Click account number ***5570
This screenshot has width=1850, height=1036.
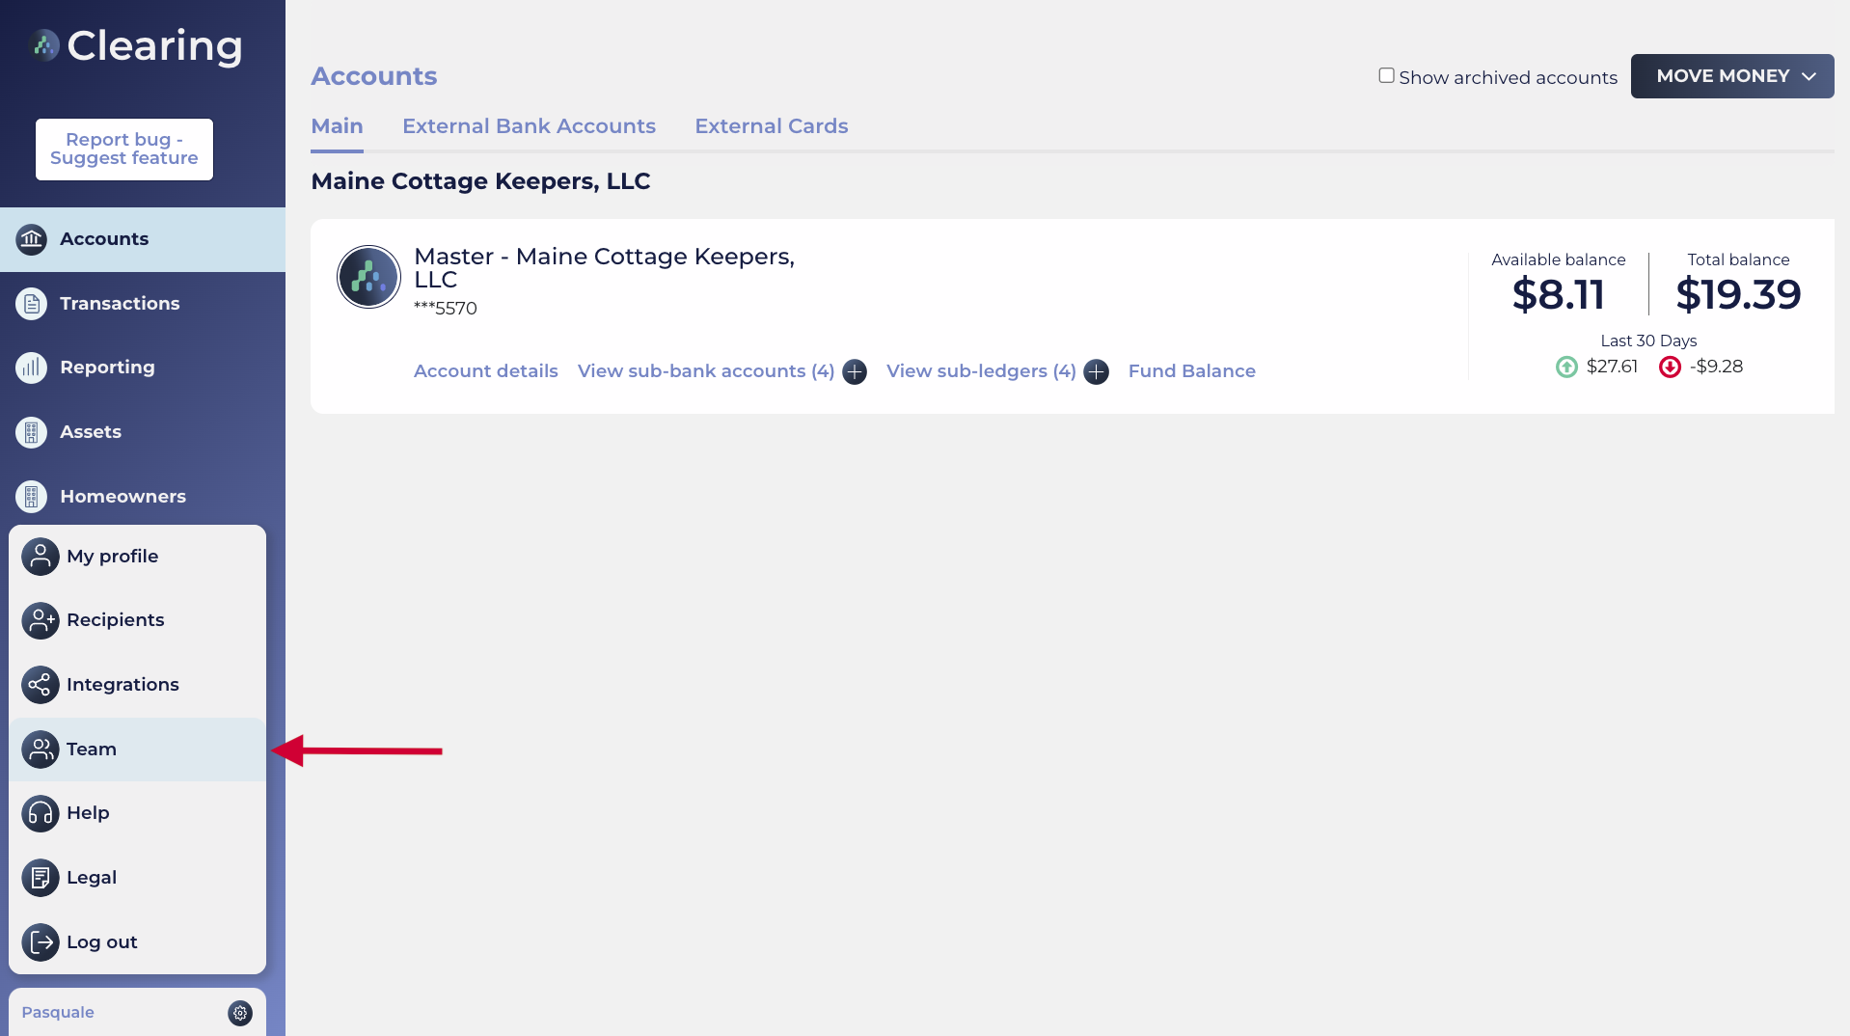pyautogui.click(x=446, y=309)
